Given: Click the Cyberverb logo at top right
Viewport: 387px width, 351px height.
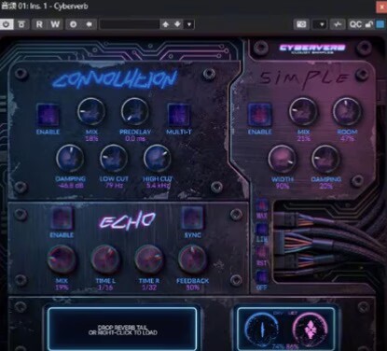Looking at the screenshot, I should click(x=312, y=49).
